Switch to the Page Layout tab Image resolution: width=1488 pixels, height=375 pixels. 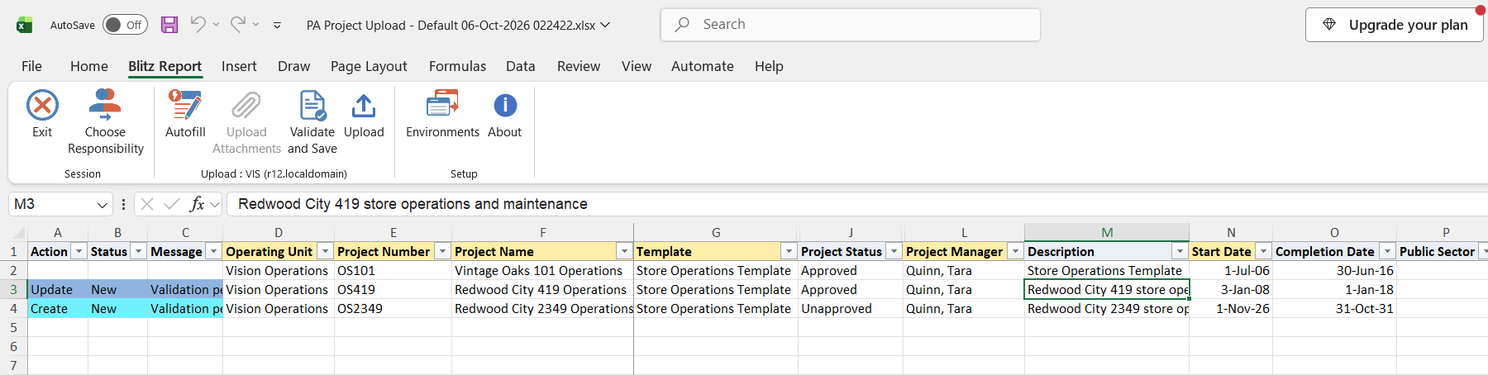click(369, 66)
